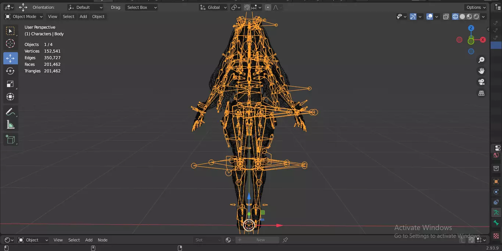This screenshot has width=502, height=251.
Task: Activate the Cursor tool
Action: pyautogui.click(x=10, y=43)
